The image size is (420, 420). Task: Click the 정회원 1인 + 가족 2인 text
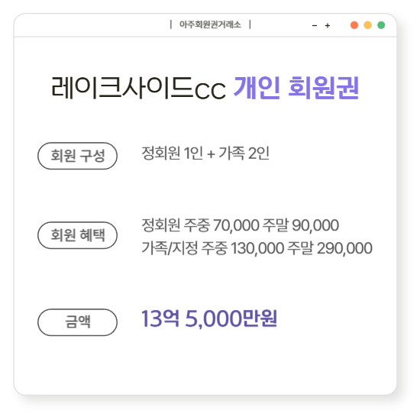tap(205, 153)
